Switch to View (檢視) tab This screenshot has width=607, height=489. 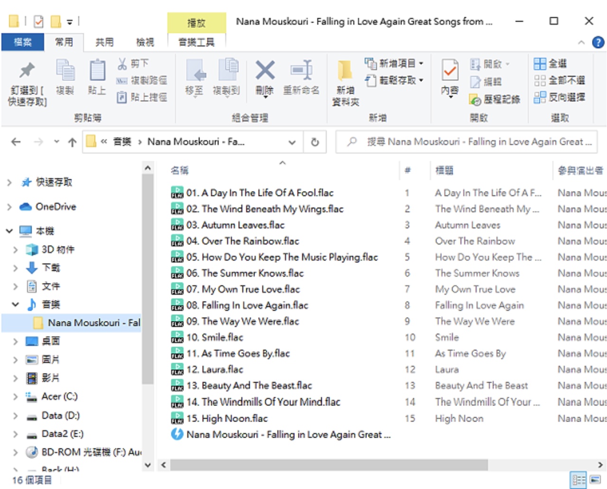coord(145,42)
